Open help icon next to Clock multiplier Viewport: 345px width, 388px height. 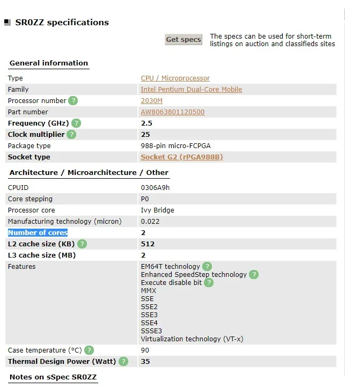71,134
